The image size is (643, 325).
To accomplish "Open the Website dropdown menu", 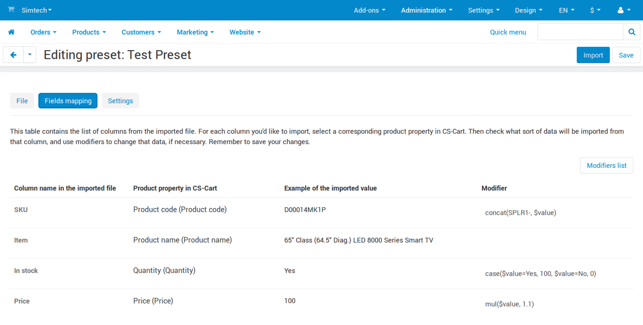I will pos(244,32).
